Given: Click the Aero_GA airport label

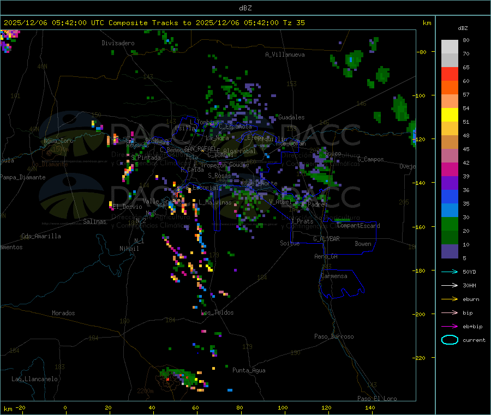Looking at the screenshot, I should pyautogui.click(x=326, y=256).
